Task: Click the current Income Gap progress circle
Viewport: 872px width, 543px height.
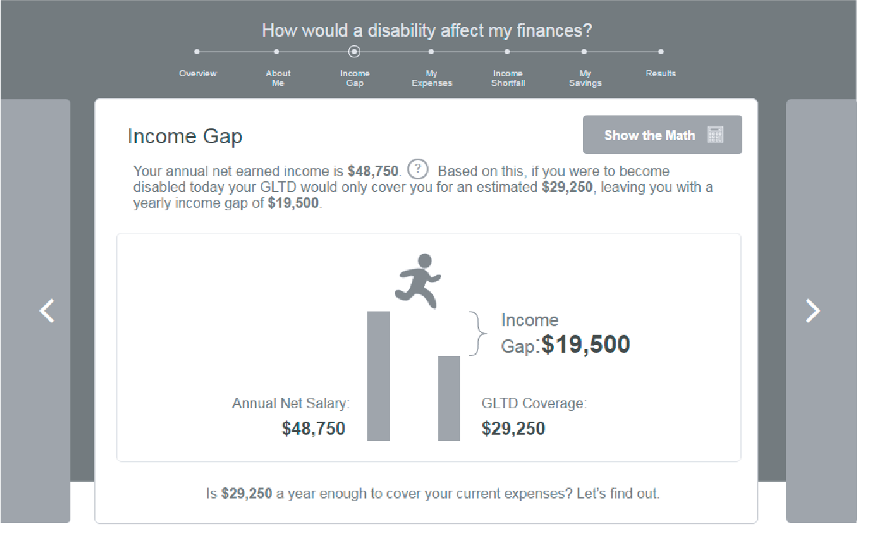Action: tap(354, 52)
